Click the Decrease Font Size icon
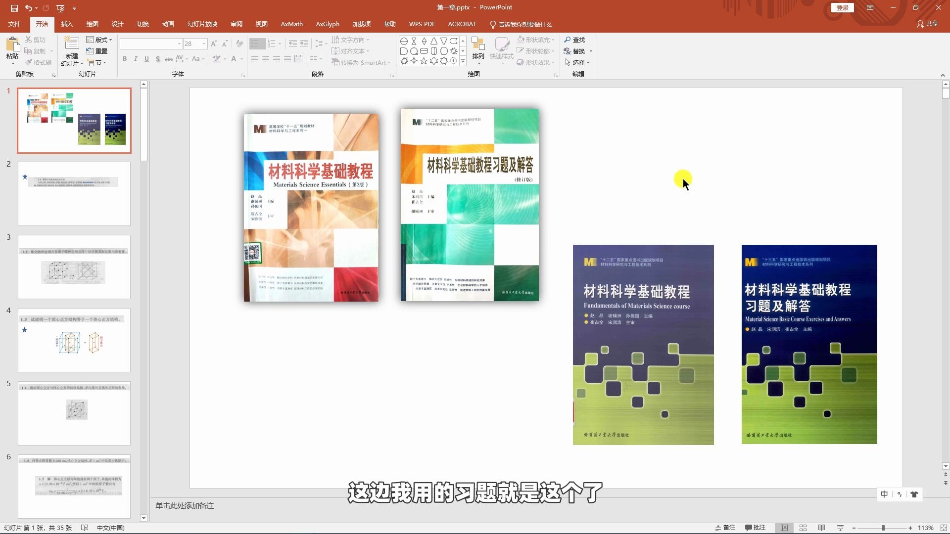 [225, 44]
